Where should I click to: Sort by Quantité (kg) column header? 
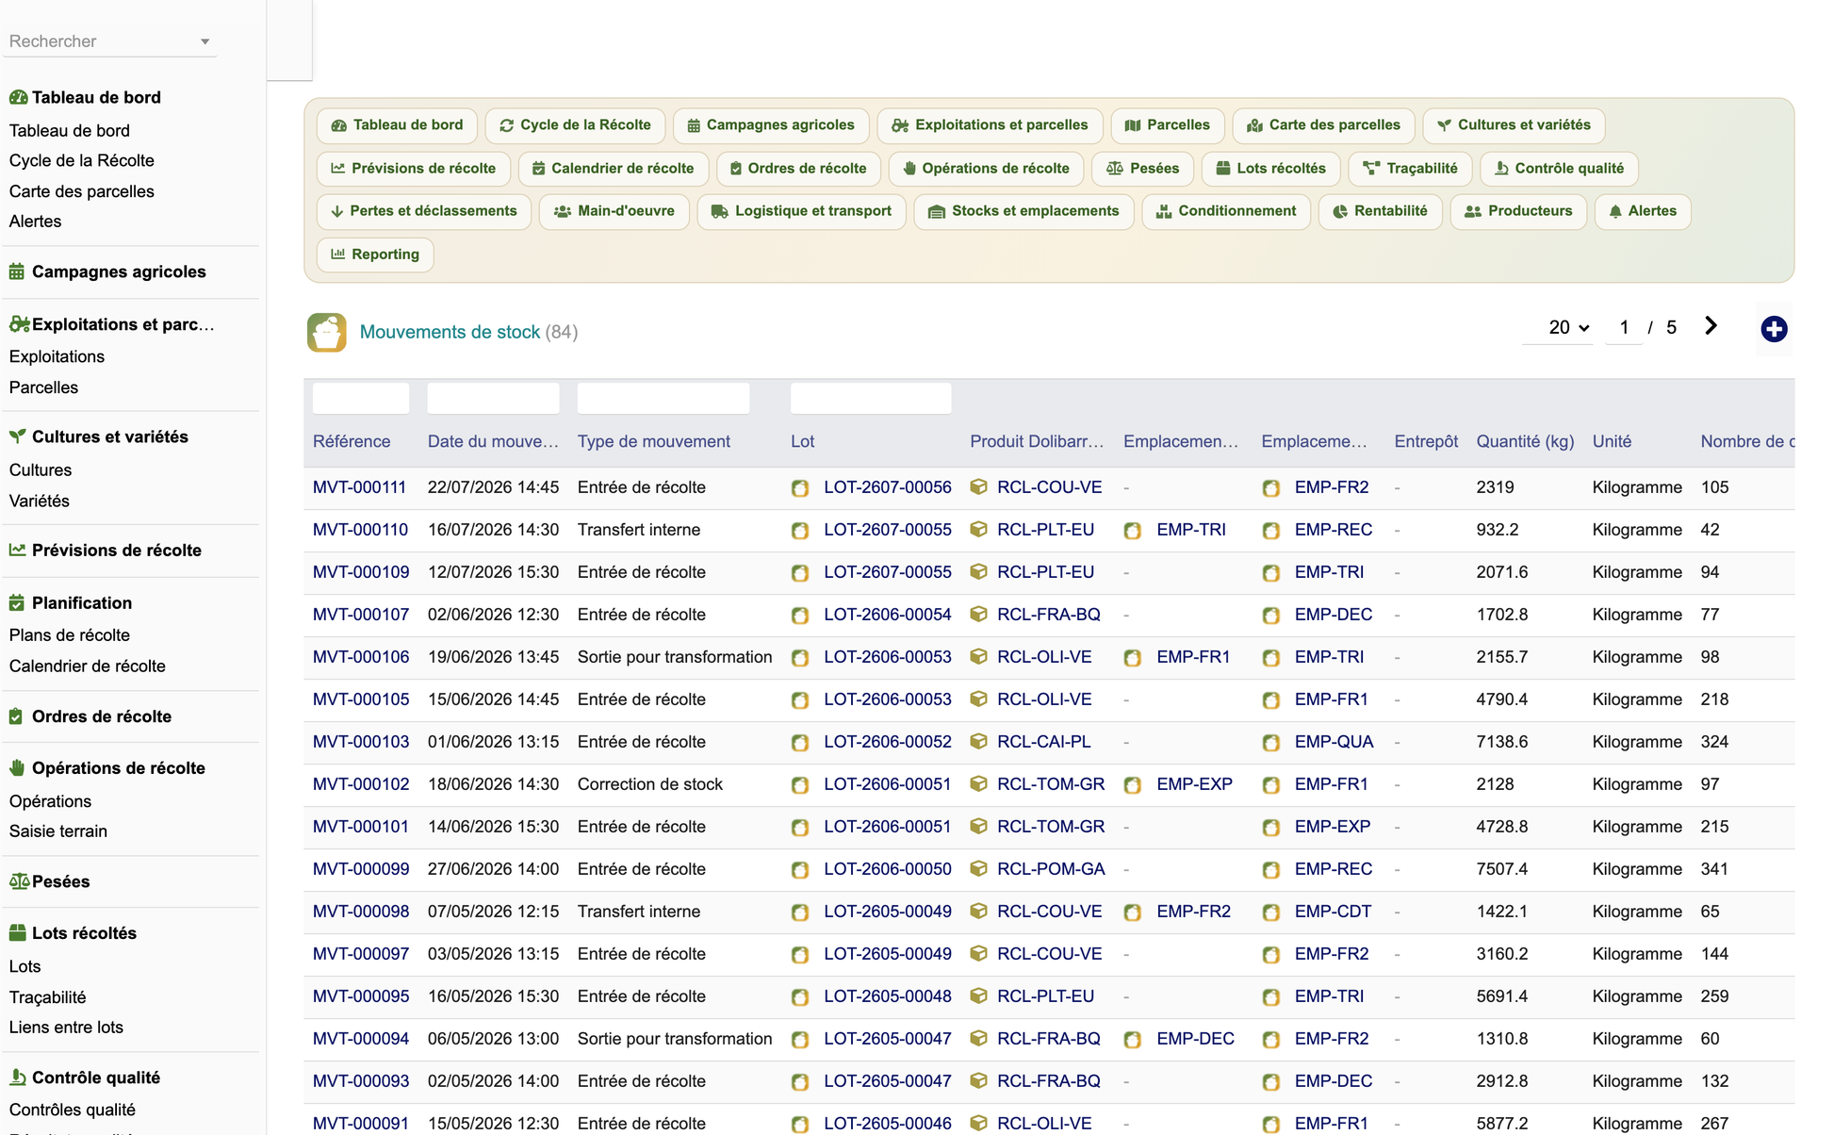click(x=1525, y=441)
